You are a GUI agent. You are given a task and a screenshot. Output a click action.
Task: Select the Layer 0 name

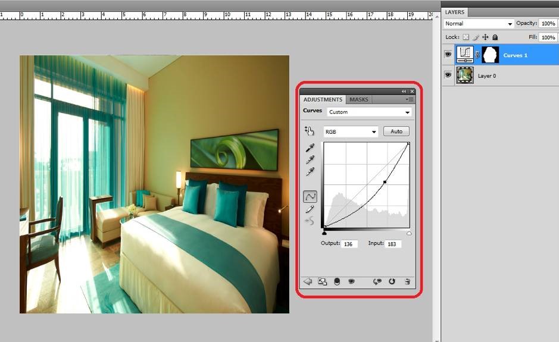tap(486, 76)
